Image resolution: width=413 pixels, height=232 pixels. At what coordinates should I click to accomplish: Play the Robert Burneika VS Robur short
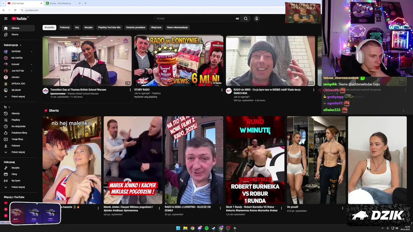point(255,160)
